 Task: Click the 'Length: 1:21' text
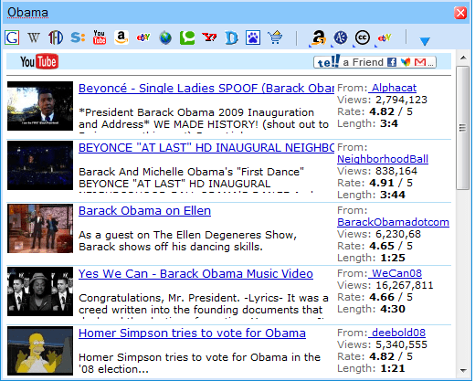(371, 368)
